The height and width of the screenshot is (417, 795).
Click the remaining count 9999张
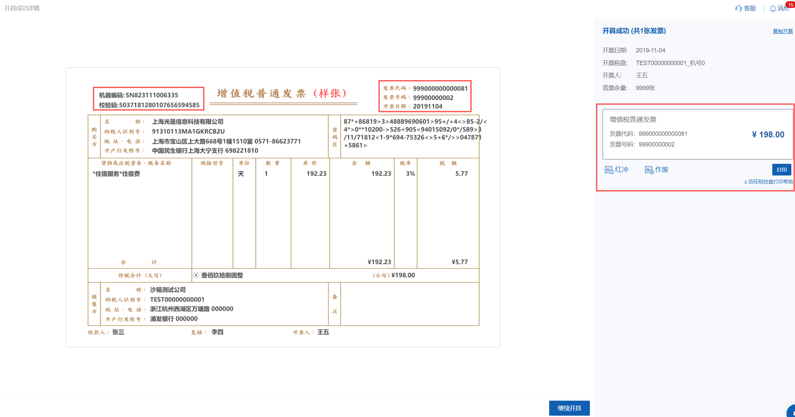click(645, 88)
